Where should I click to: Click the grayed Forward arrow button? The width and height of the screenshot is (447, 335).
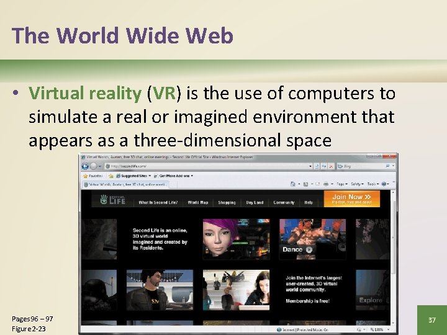[x=94, y=166]
